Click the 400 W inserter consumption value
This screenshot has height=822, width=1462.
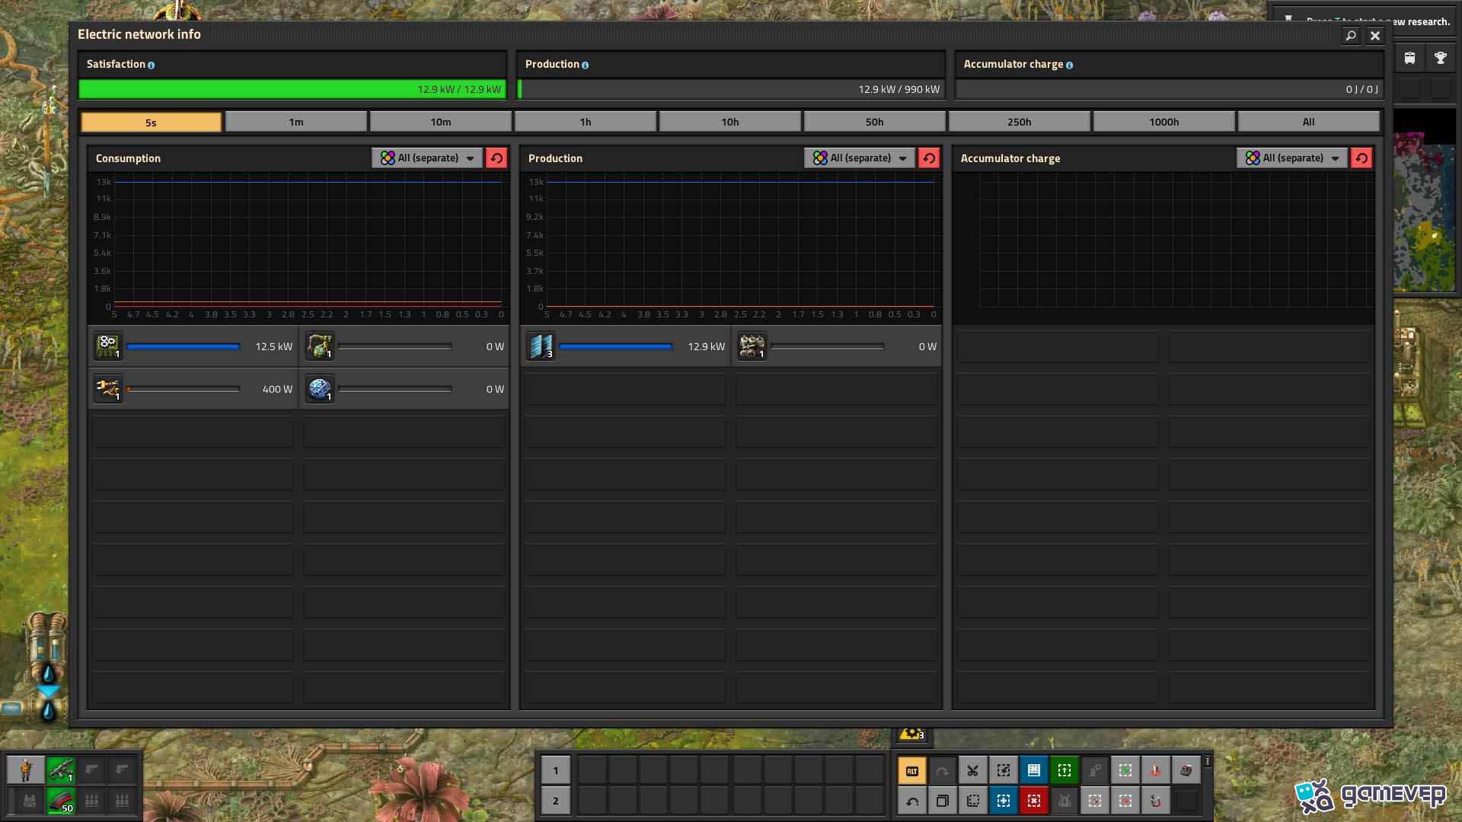[277, 389]
